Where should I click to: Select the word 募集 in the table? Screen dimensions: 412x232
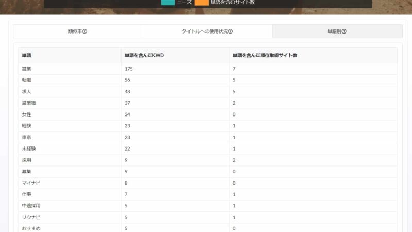(x=27, y=172)
